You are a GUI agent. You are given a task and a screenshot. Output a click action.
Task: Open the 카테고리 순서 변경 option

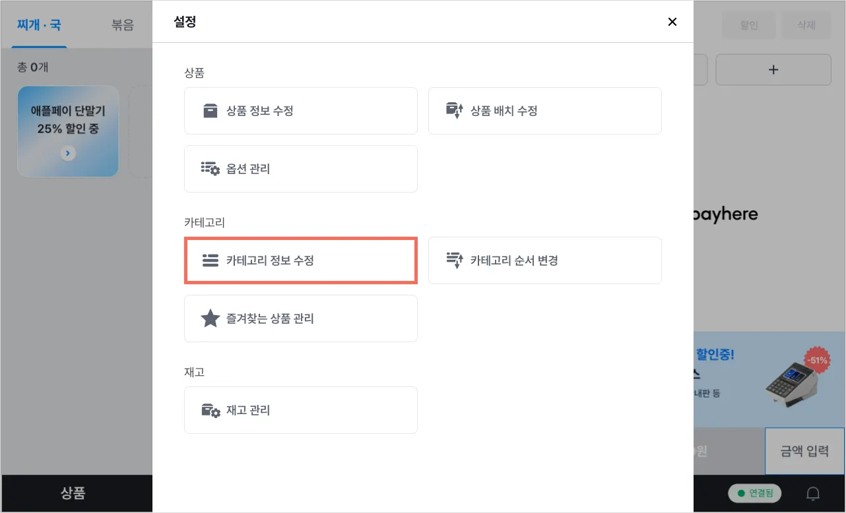[544, 260]
